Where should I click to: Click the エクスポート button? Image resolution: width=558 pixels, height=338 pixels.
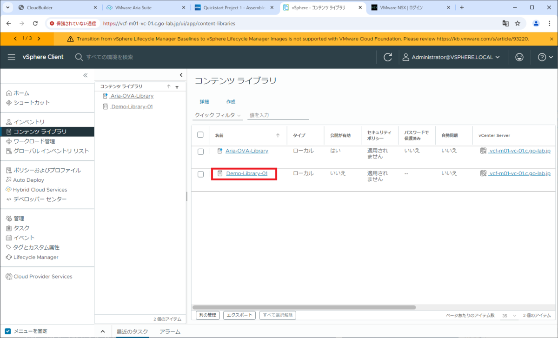239,315
